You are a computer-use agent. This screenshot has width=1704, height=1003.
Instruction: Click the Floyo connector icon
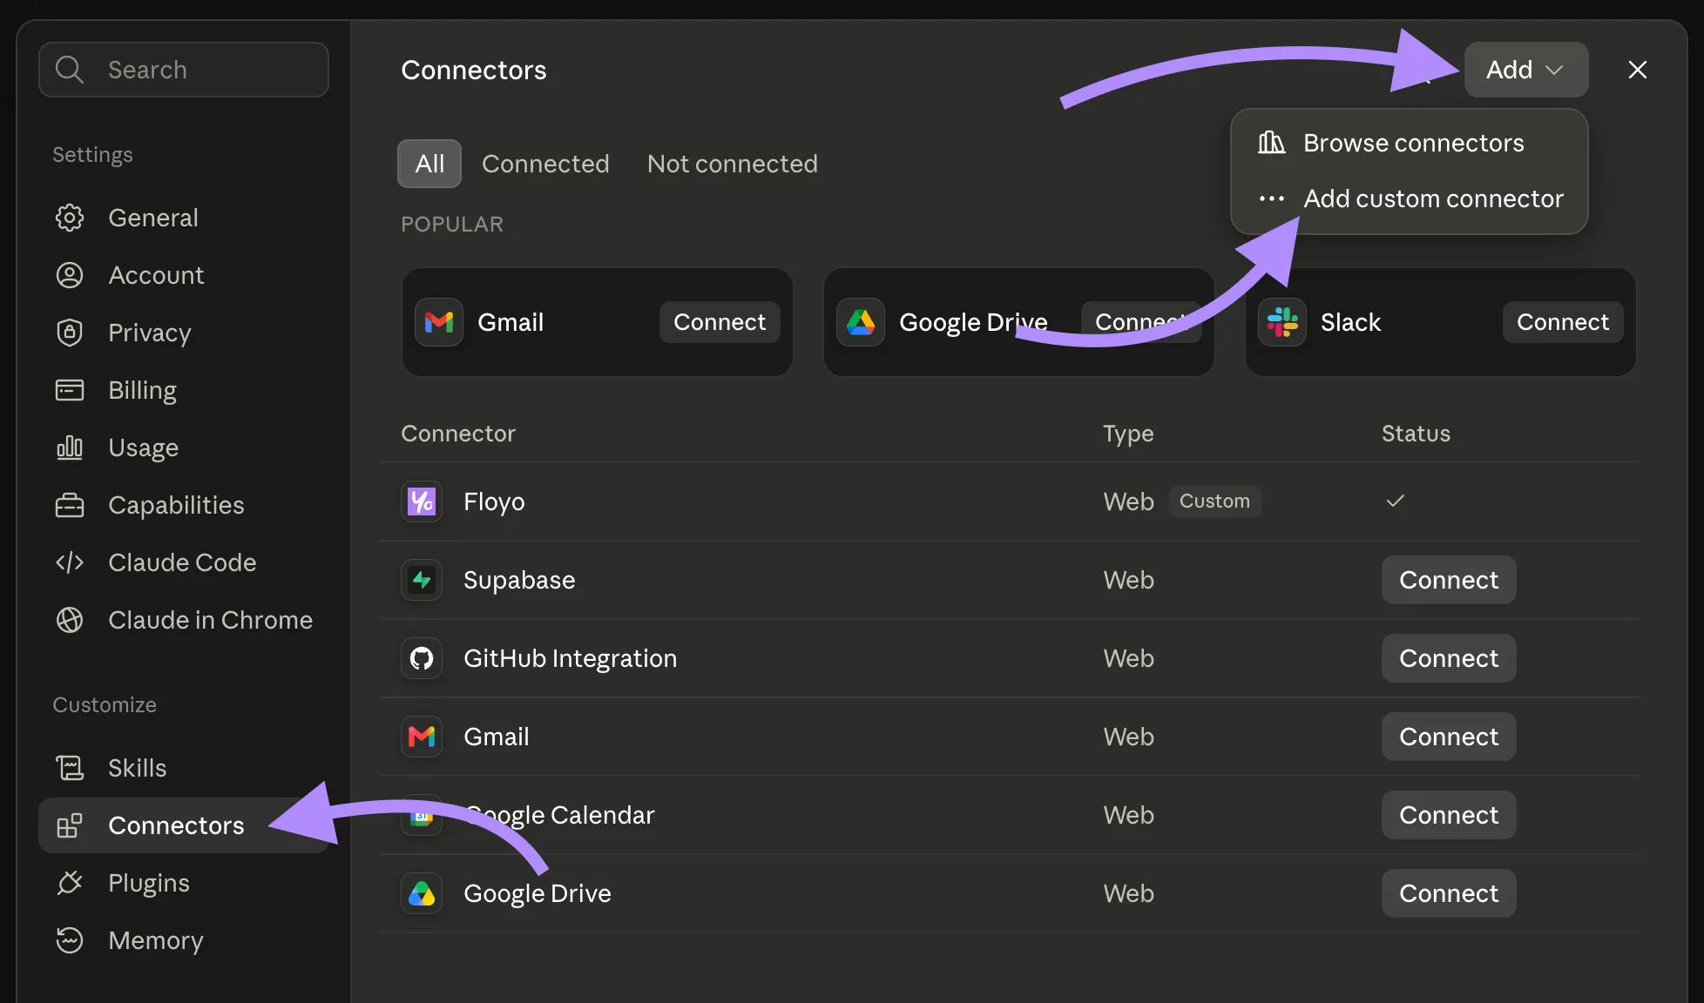(x=422, y=501)
